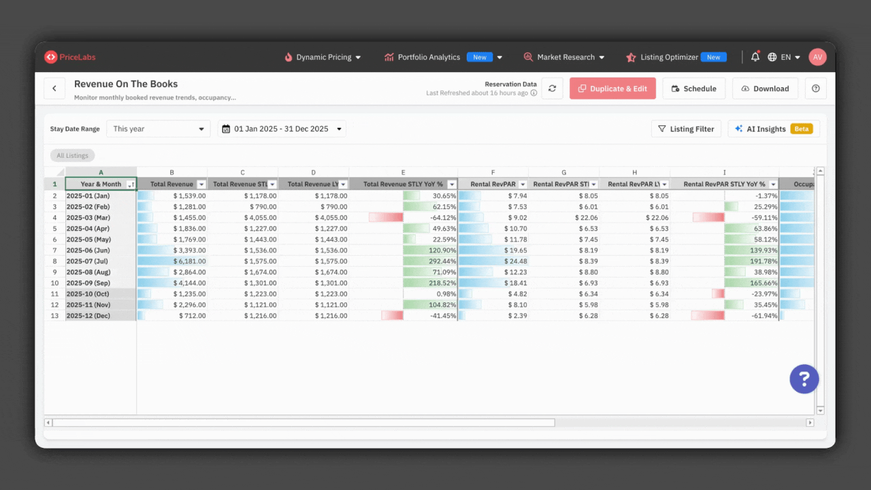Switch language with the EN dropdown
871x490 pixels.
(x=784, y=57)
